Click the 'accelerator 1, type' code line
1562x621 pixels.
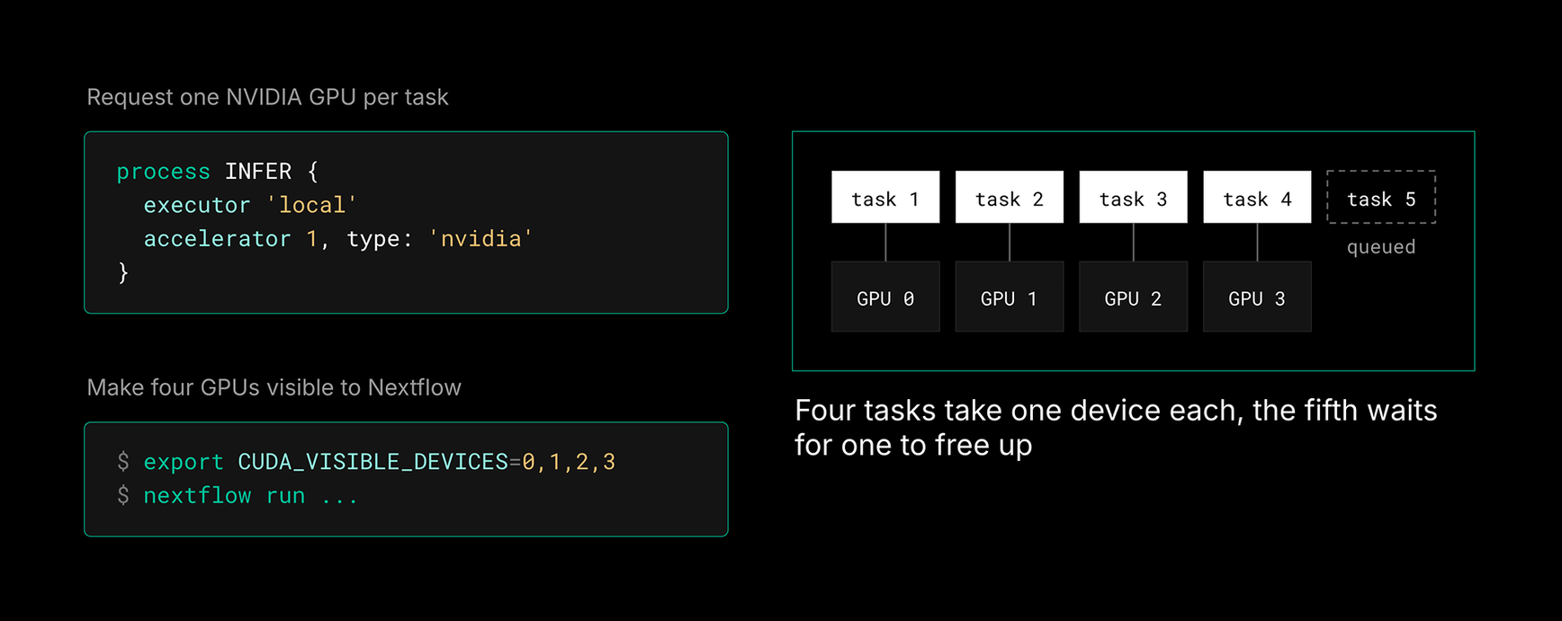point(338,238)
